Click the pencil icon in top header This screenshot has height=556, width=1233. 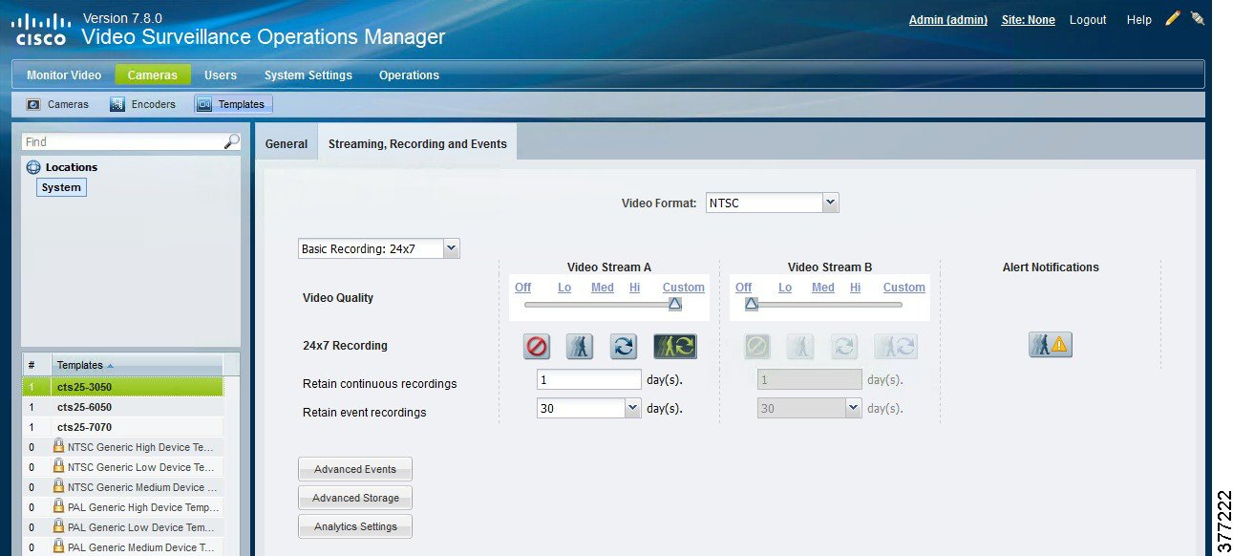pyautogui.click(x=1173, y=19)
